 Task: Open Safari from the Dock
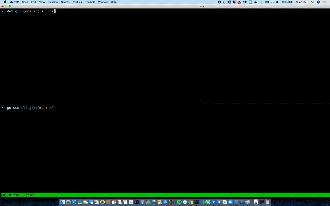click(x=74, y=202)
